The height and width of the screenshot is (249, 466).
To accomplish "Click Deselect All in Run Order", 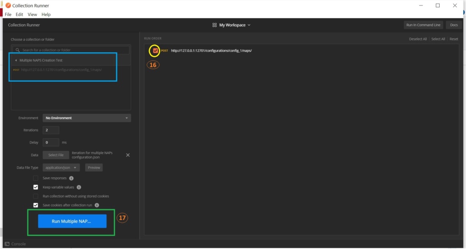I will point(418,39).
